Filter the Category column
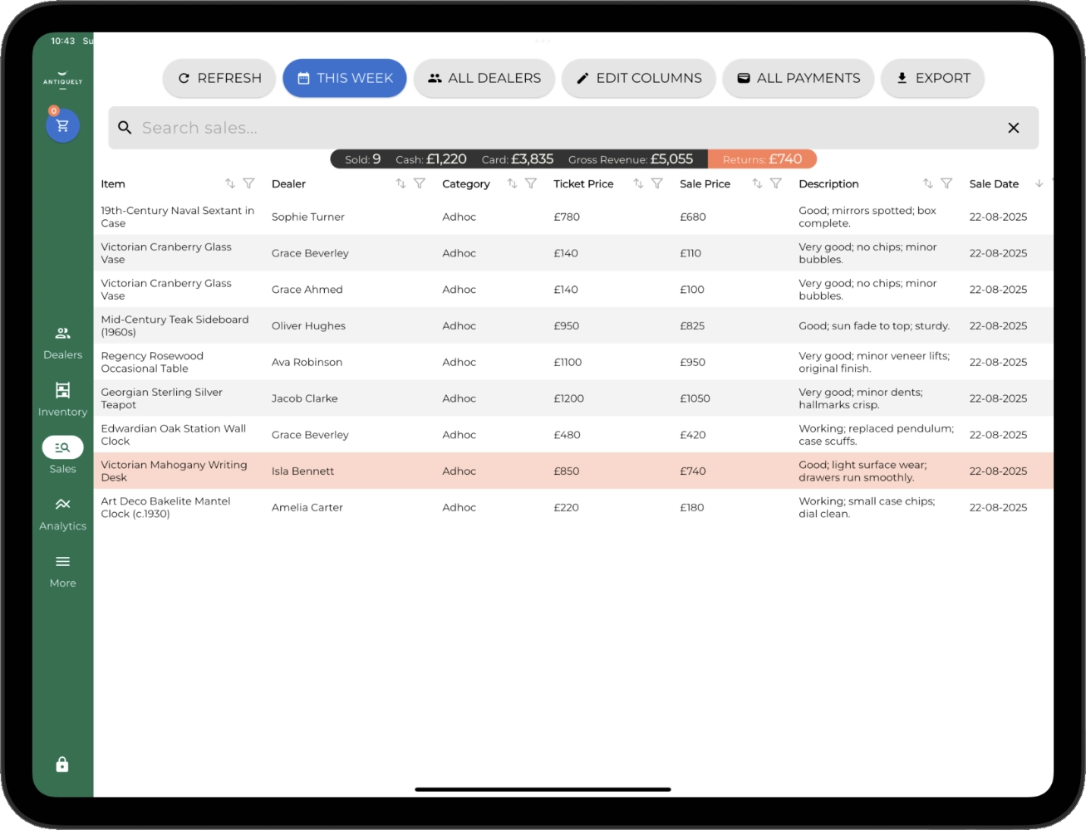1086x830 pixels. point(531,183)
